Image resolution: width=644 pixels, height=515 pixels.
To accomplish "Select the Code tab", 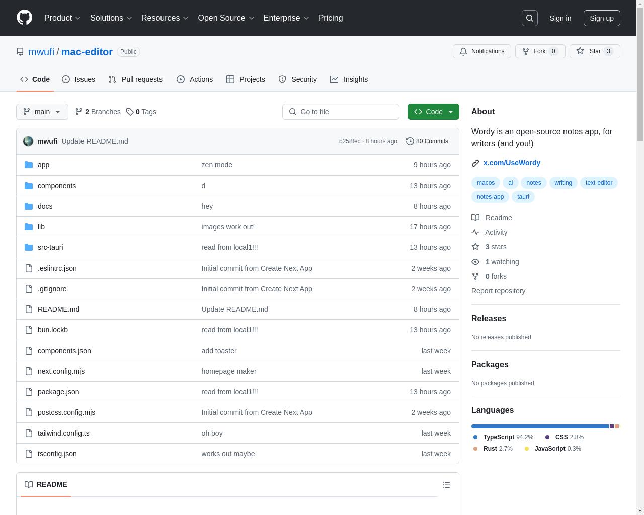I will [35, 79].
